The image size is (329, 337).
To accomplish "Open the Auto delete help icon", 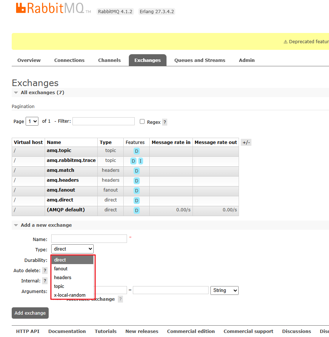I will [x=45, y=270].
